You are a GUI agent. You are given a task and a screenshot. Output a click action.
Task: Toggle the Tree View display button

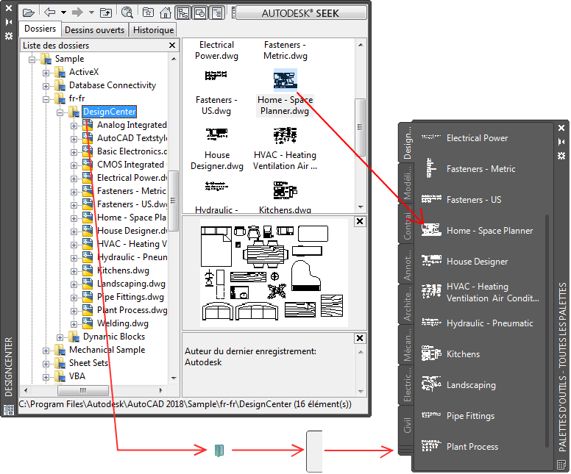[182, 13]
